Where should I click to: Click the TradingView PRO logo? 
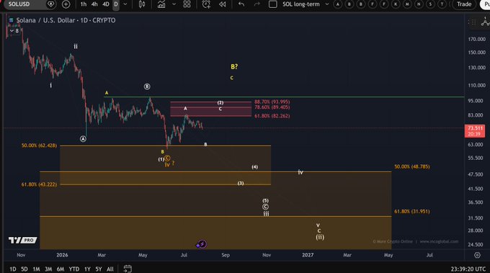click(x=22, y=240)
